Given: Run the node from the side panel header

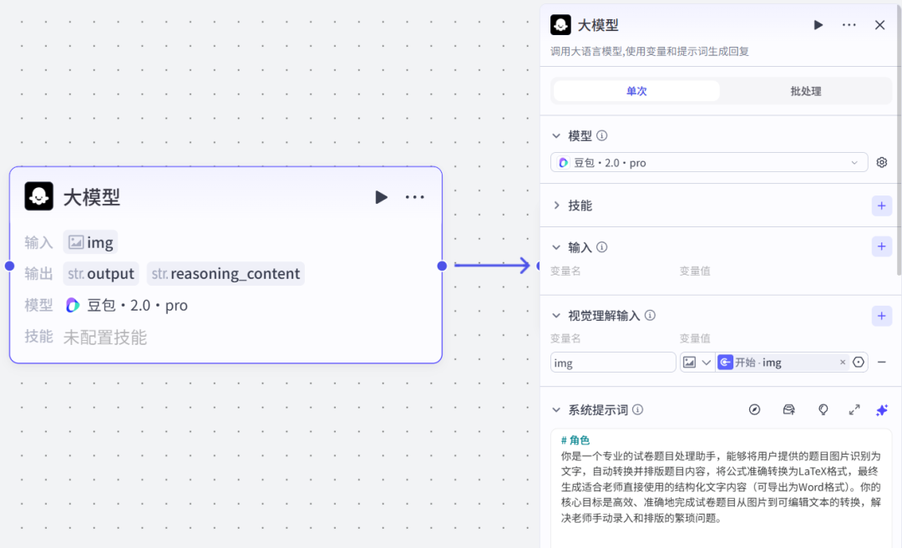Looking at the screenshot, I should 818,25.
